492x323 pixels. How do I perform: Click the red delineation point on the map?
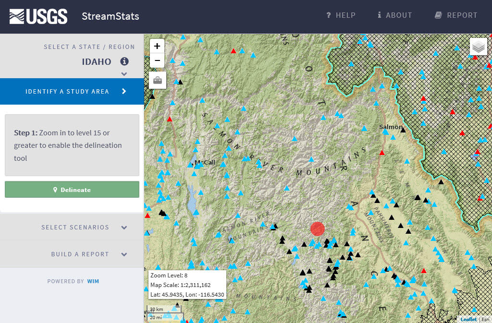(x=318, y=229)
